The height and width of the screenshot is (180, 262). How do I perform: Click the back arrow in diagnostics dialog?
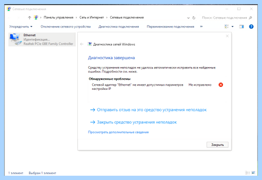coord(82,44)
